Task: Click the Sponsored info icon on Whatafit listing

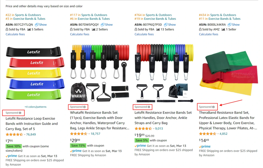Action: tap(85, 107)
